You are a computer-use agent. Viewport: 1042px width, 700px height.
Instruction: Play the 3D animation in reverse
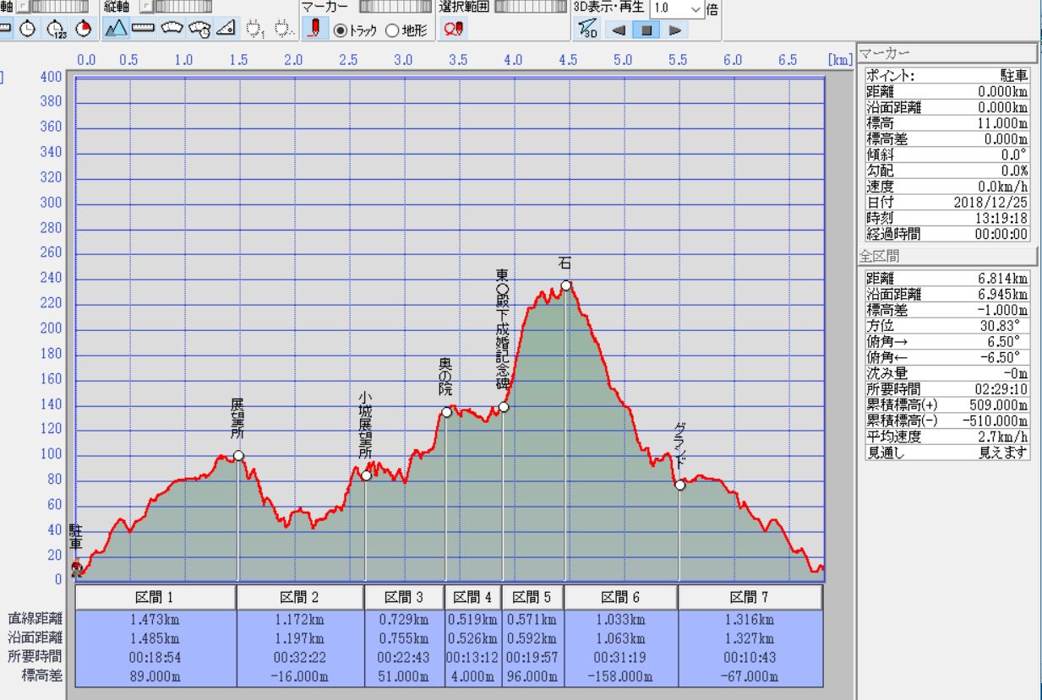tap(618, 30)
